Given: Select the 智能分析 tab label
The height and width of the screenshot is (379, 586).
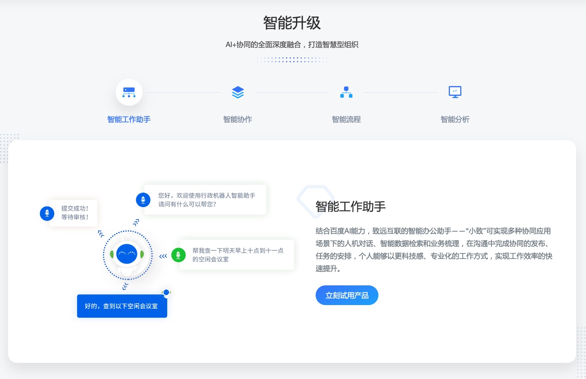Looking at the screenshot, I should 455,120.
